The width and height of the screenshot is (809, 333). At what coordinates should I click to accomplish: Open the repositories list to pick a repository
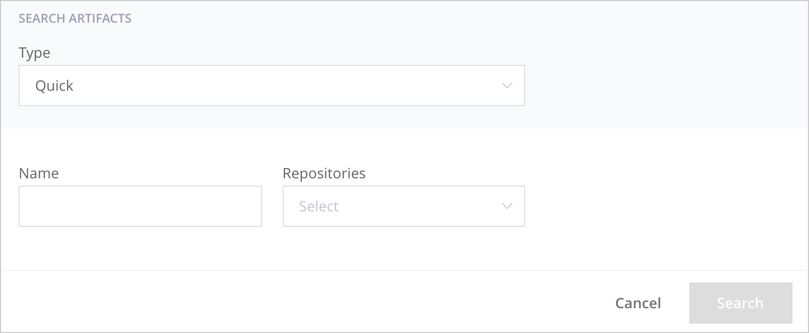point(403,206)
